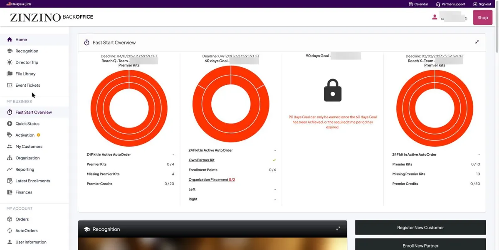Expand the Recognition panel
This screenshot has height=250, width=499.
tap(338, 228)
